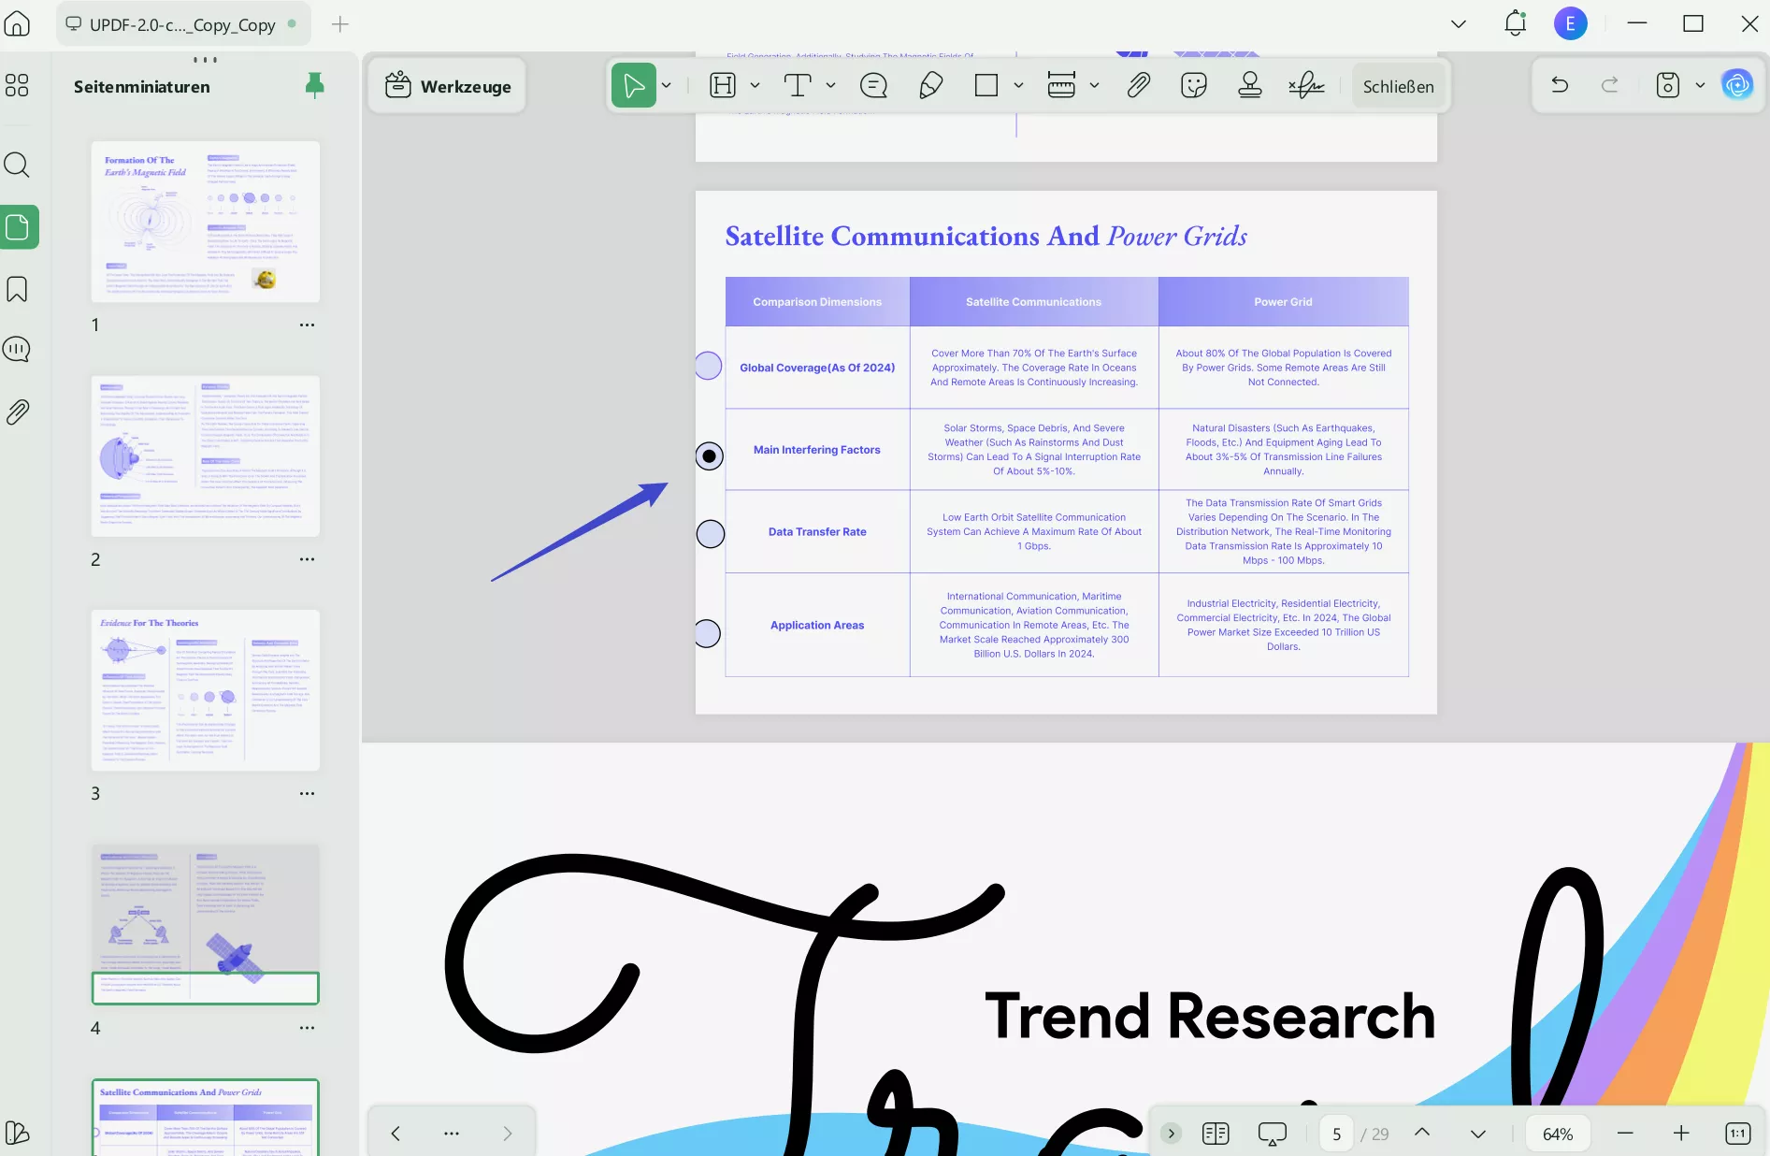Click the attach file paperclip in toolbar
1770x1156 pixels.
[x=1138, y=85]
